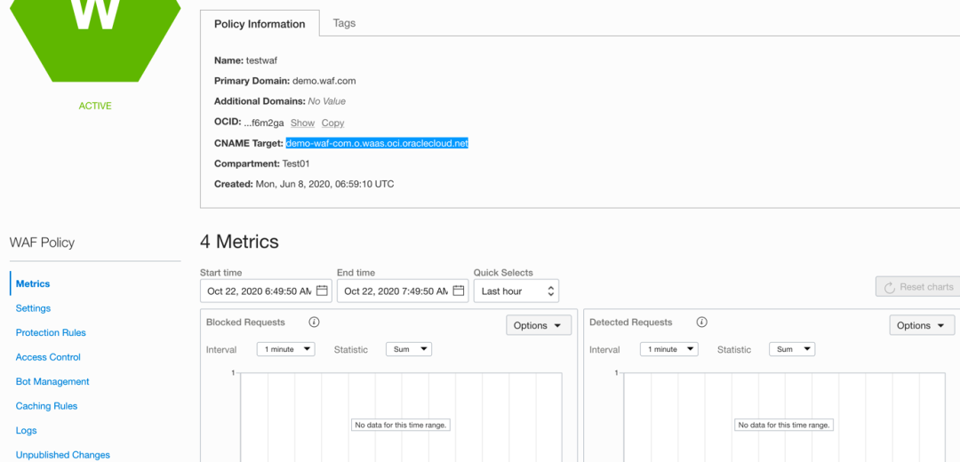
Task: Click the Start time input field
Action: coord(258,291)
